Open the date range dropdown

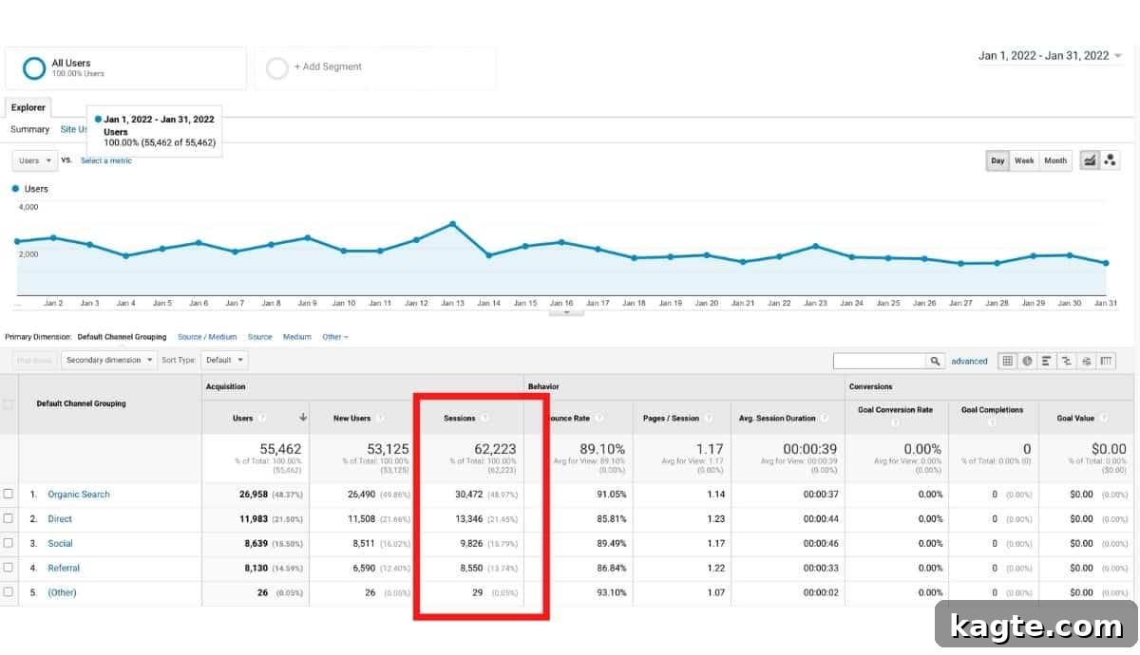1050,55
